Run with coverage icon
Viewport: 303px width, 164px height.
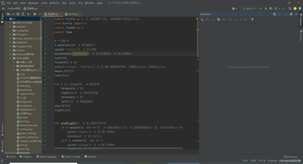(271, 8)
